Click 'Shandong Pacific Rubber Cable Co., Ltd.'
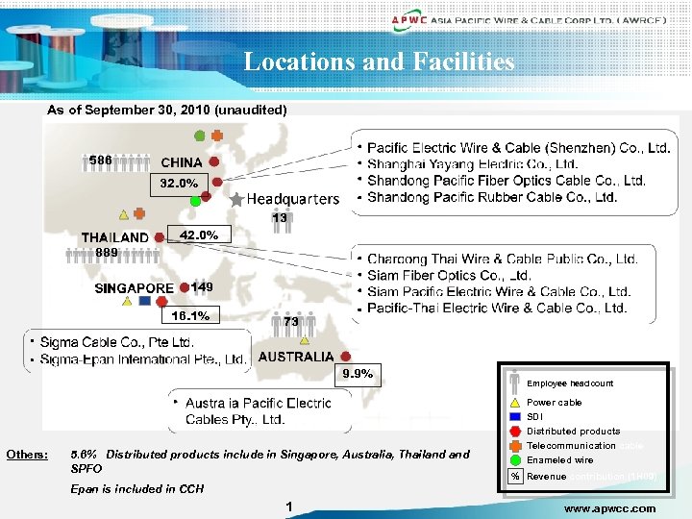 click(492, 197)
